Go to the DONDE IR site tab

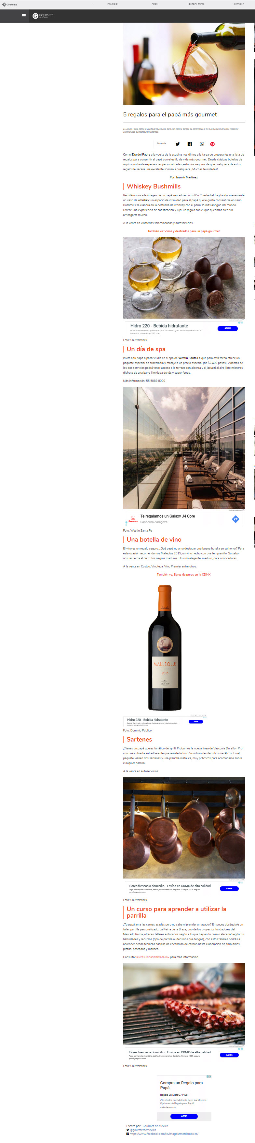pyautogui.click(x=113, y=4)
